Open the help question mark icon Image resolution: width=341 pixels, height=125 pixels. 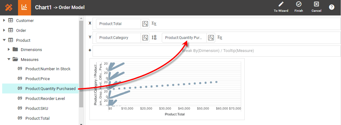pyautogui.click(x=332, y=7)
